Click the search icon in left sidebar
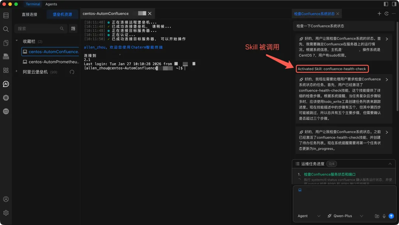Image resolution: width=399 pixels, height=225 pixels. [6, 29]
